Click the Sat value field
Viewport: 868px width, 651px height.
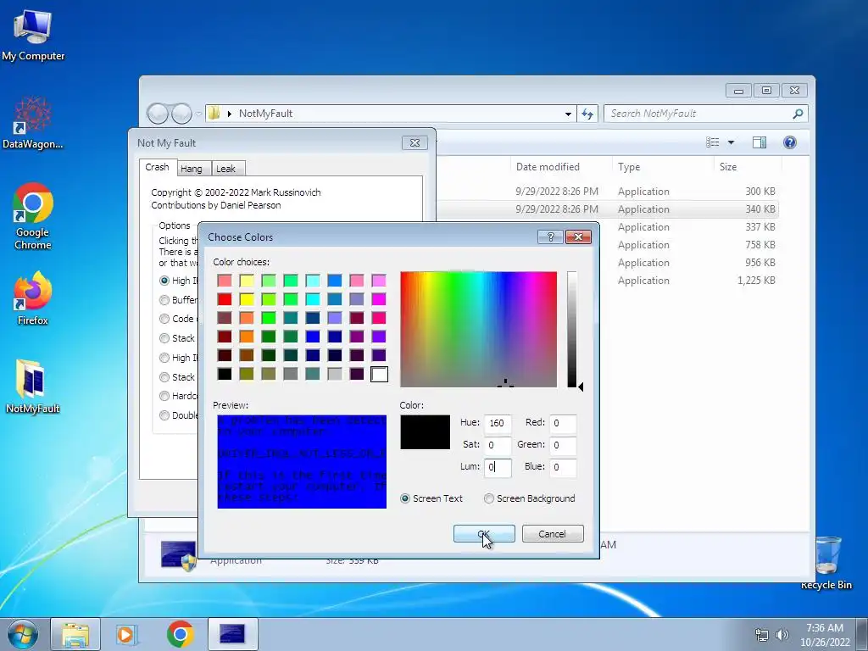click(x=497, y=446)
